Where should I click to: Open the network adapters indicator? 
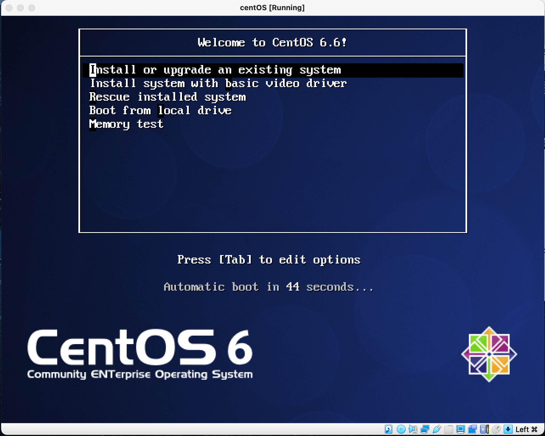pyautogui.click(x=425, y=429)
